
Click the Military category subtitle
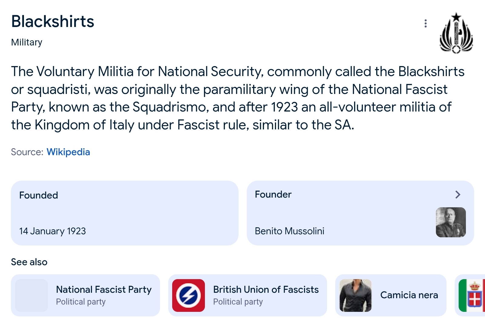tap(27, 42)
